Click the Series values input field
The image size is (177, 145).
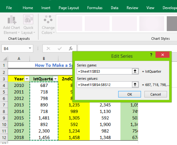point(105,85)
